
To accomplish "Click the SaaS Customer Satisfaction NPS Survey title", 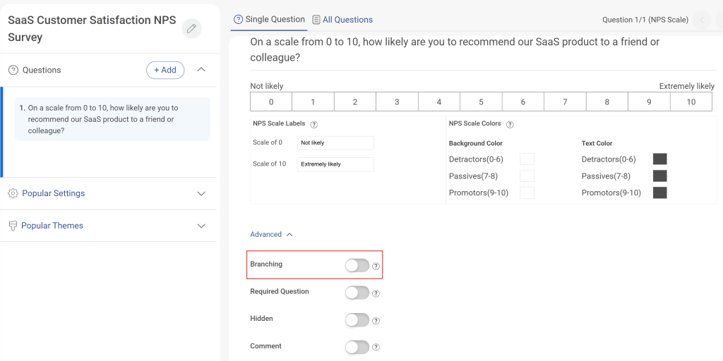I will pyautogui.click(x=92, y=28).
